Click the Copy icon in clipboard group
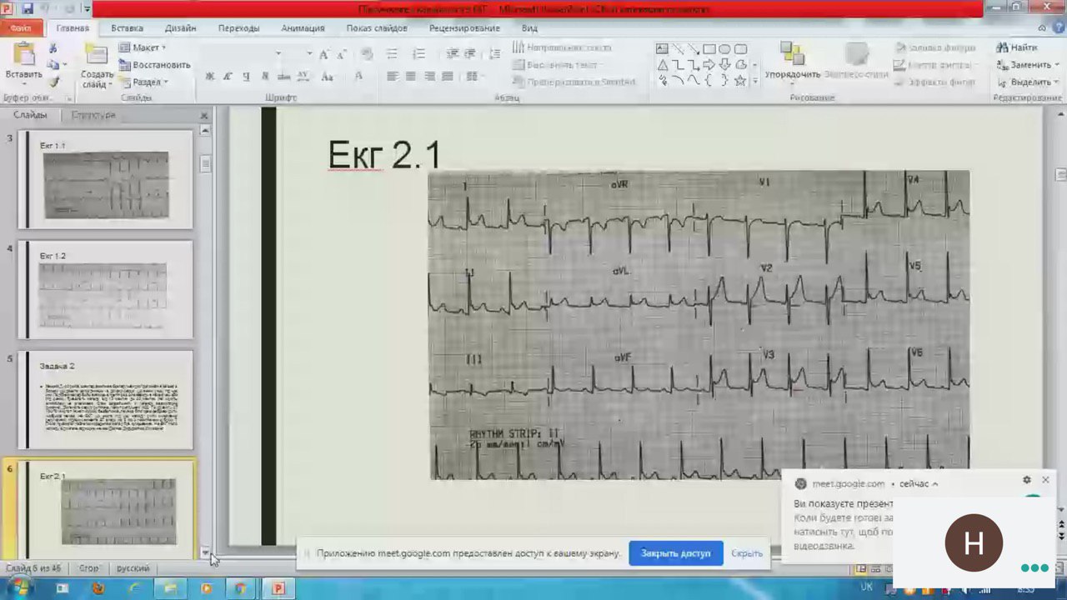This screenshot has width=1067, height=600. (x=53, y=65)
